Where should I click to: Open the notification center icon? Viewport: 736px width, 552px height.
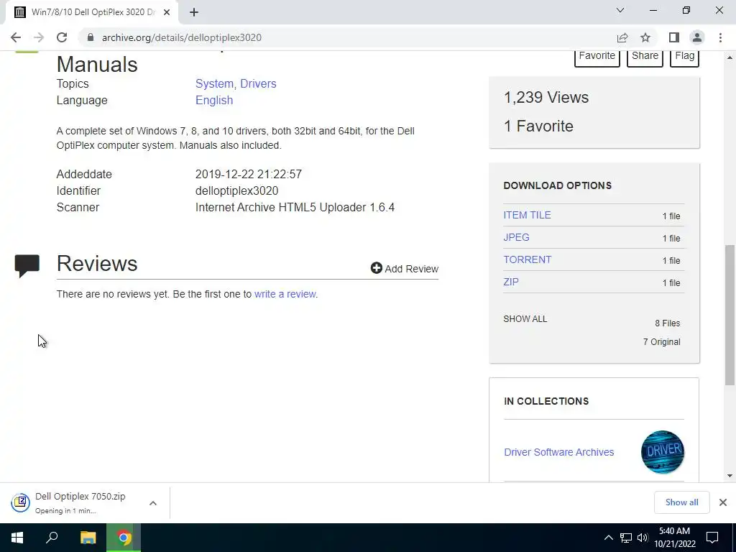(712, 538)
